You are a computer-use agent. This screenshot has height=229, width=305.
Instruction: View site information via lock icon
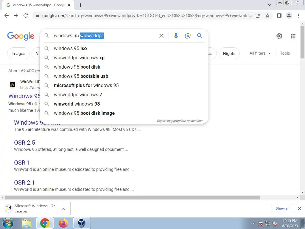[38, 16]
